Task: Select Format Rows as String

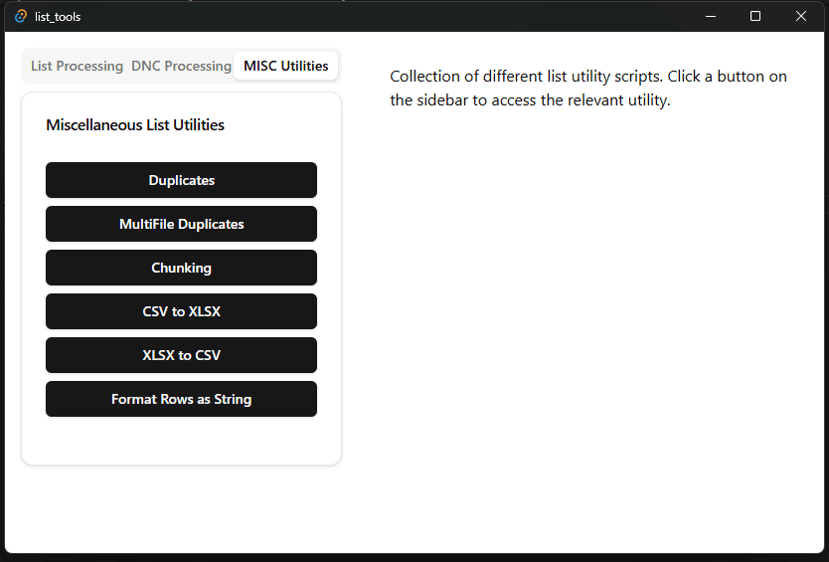Action: click(181, 399)
